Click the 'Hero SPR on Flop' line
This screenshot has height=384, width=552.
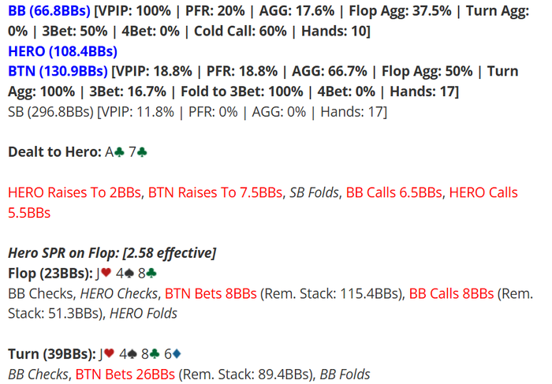(x=112, y=253)
